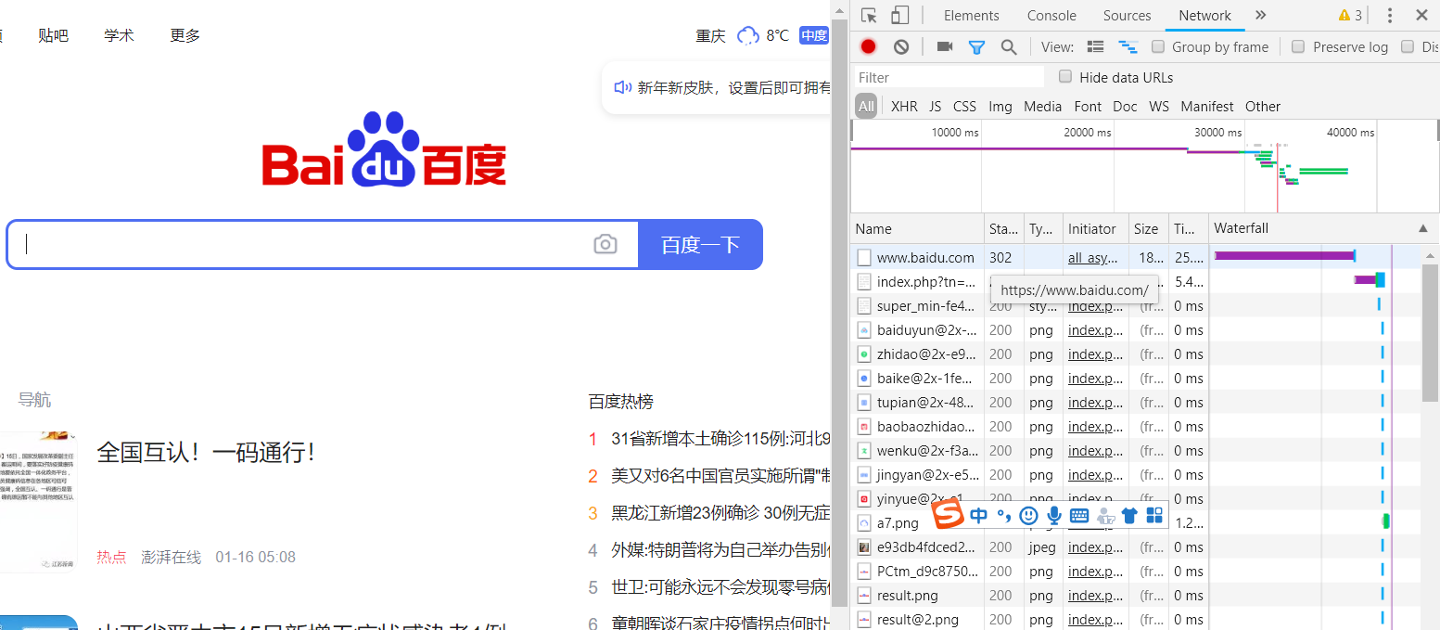Switch to the Sources tab
Image resolution: width=1440 pixels, height=630 pixels.
[x=1127, y=15]
